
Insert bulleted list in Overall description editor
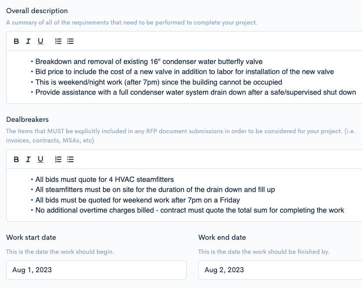71,41
